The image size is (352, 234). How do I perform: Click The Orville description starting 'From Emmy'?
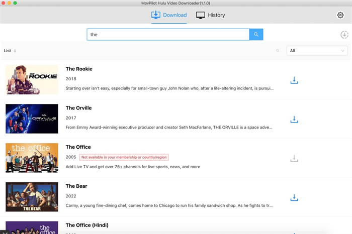tap(169, 128)
